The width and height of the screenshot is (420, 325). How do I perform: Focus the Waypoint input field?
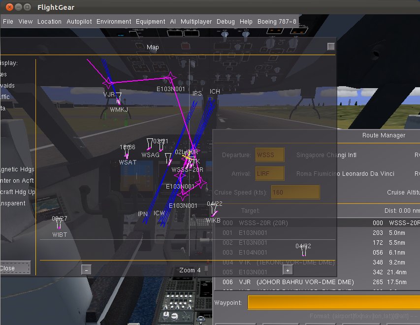(x=334, y=302)
